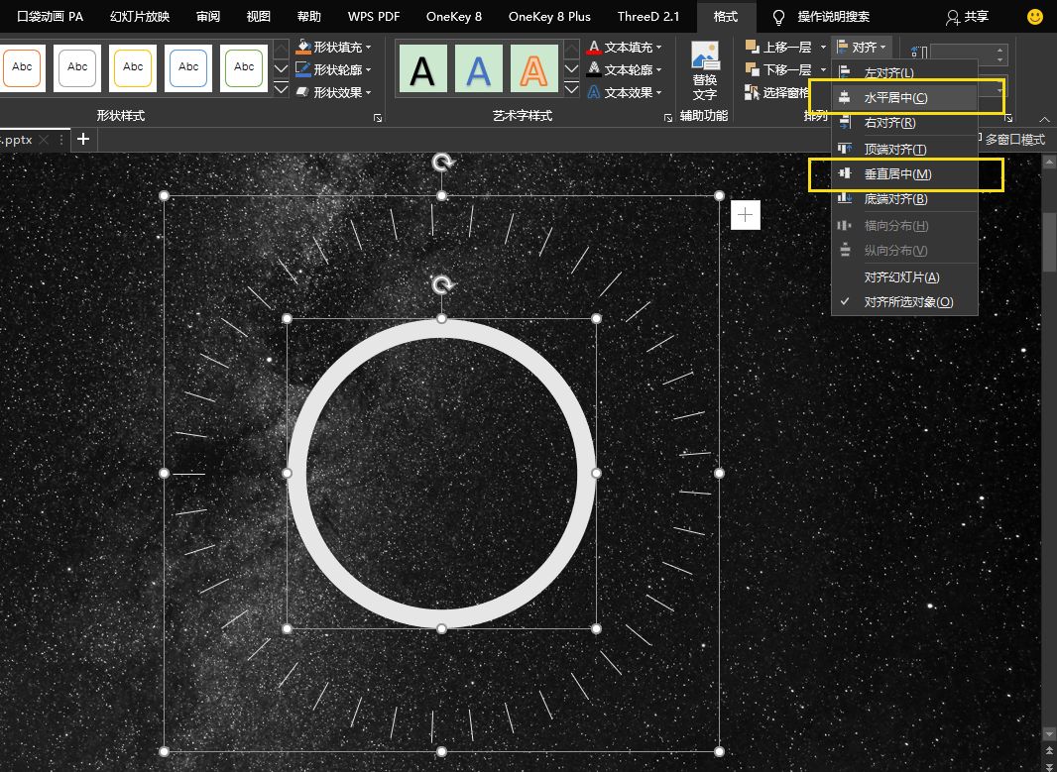1057x772 pixels.
Task: Switch to the WPS PDF tab
Action: pyautogui.click(x=374, y=16)
